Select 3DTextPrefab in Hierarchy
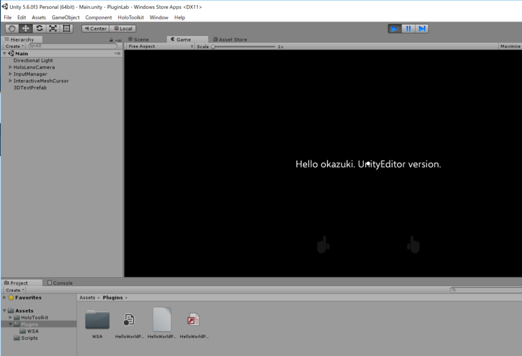The height and width of the screenshot is (356, 522). tap(30, 88)
